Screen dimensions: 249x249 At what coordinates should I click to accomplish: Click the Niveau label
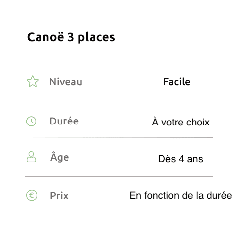66,82
